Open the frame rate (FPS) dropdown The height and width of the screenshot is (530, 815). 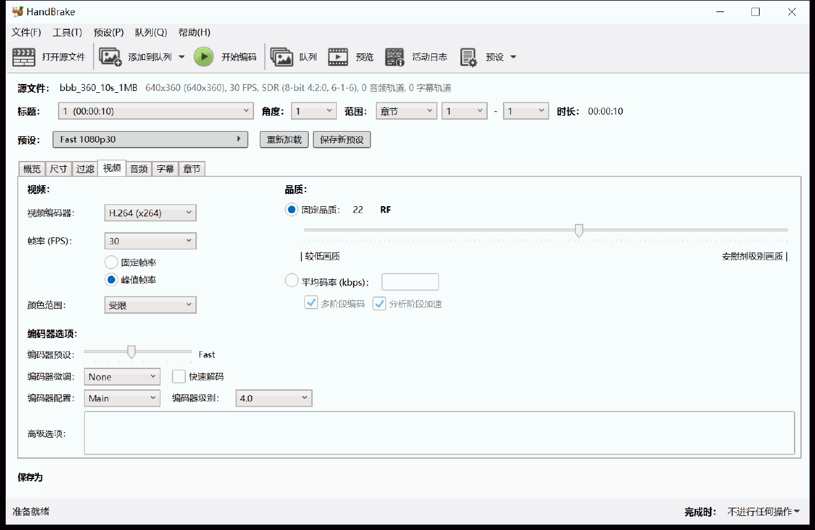pyautogui.click(x=150, y=241)
